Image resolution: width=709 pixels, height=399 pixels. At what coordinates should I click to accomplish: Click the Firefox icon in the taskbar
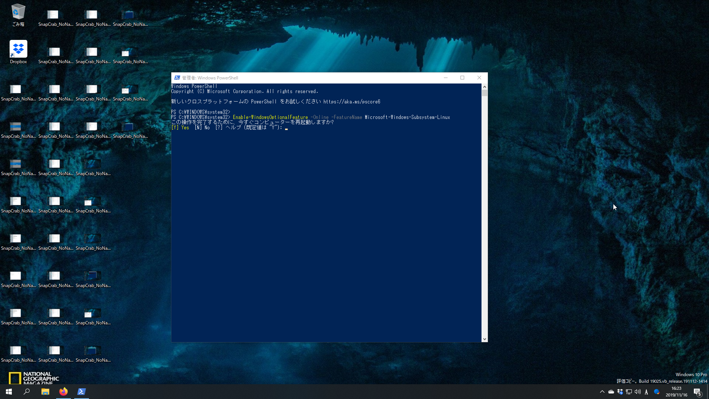coord(64,392)
